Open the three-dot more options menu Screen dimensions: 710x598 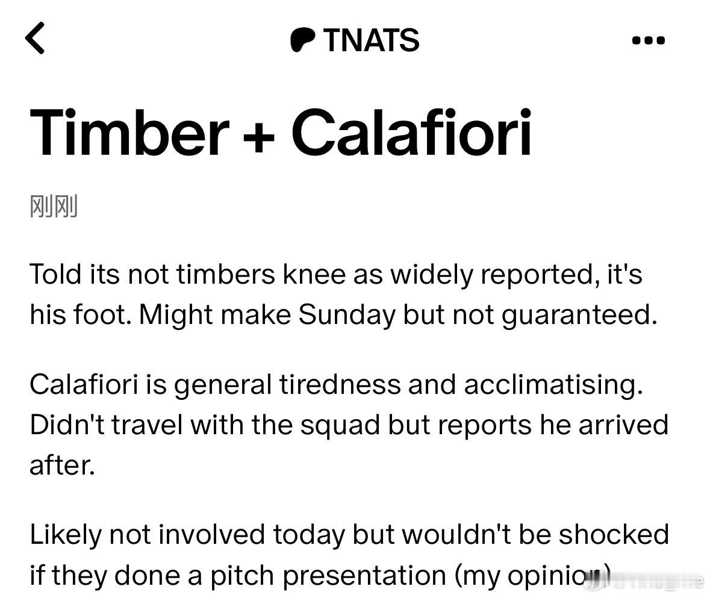pyautogui.click(x=649, y=40)
